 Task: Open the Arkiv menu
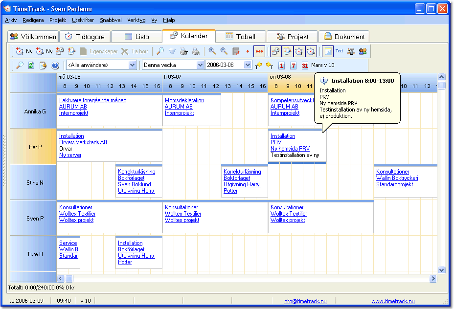11,20
